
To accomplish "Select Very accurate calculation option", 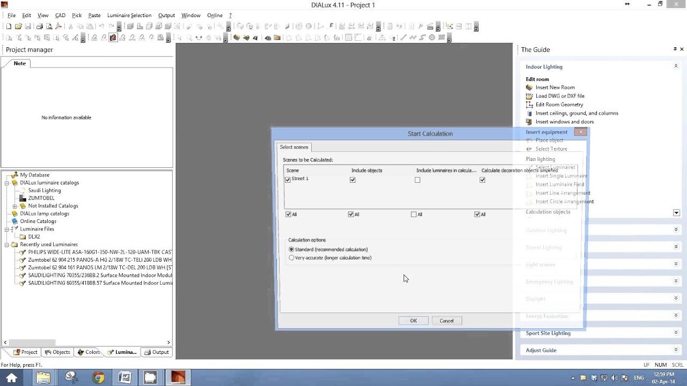I will 291,258.
